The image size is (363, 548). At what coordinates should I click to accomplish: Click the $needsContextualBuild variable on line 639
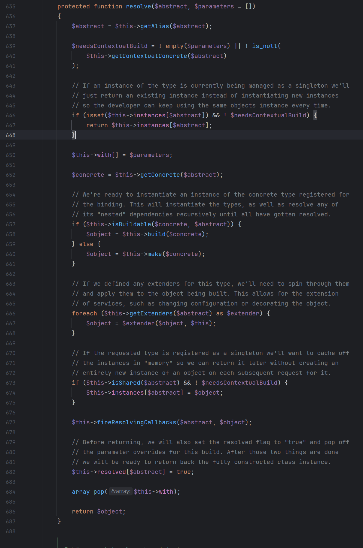coord(109,46)
